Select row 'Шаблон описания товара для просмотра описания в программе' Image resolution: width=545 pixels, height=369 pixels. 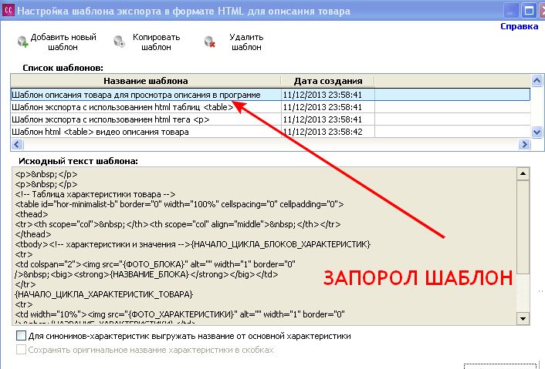(270, 95)
